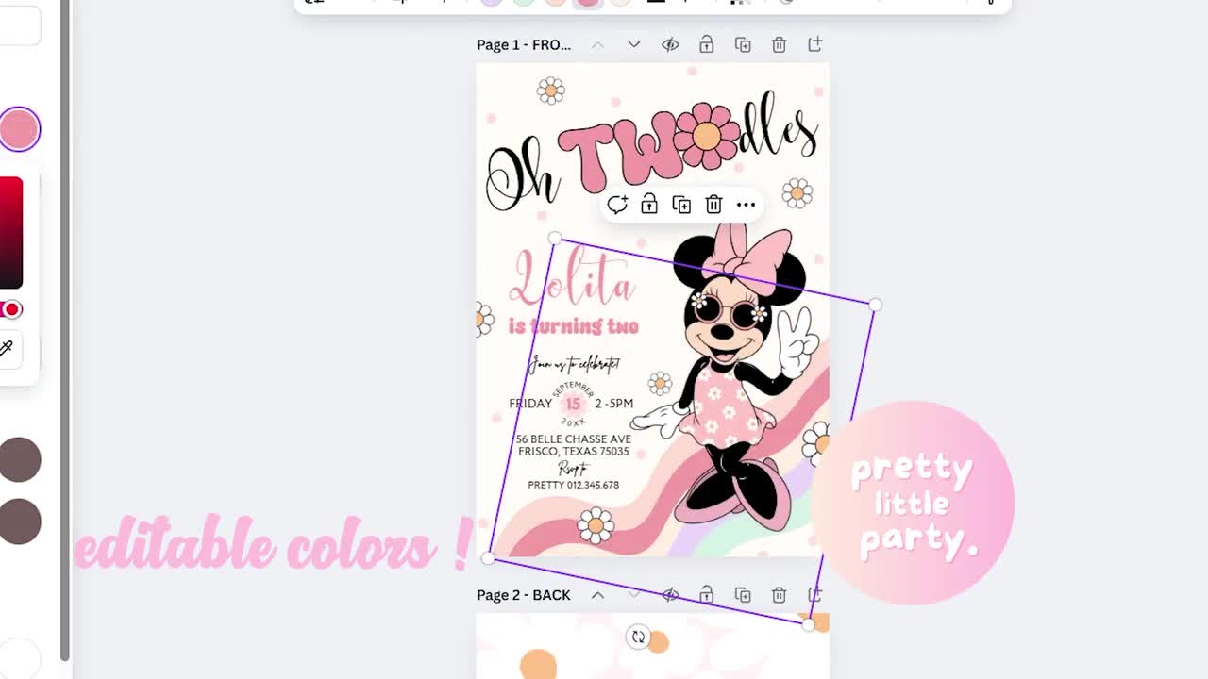Open more options for the selected element

[x=746, y=205]
